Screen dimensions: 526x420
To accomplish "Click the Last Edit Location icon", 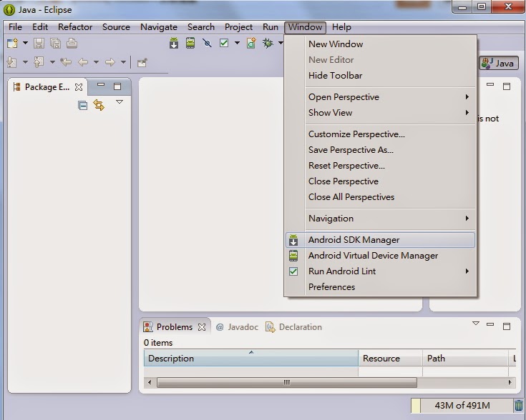I will pos(66,62).
